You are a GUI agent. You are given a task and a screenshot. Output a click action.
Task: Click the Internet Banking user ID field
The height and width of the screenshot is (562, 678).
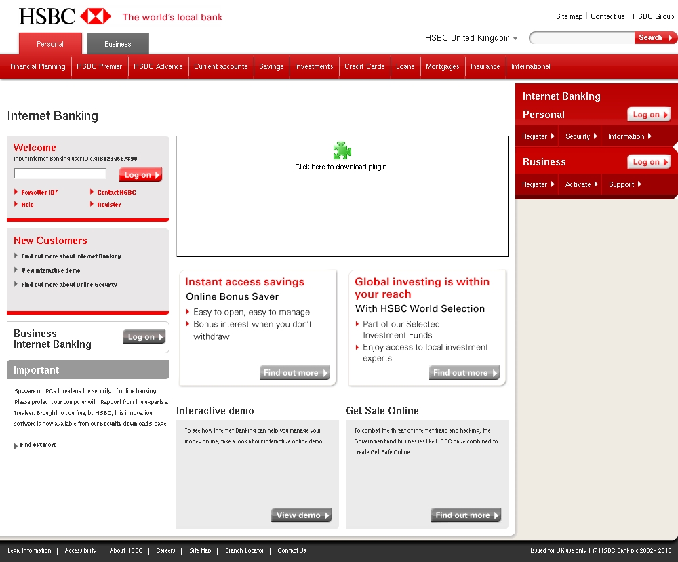60,174
